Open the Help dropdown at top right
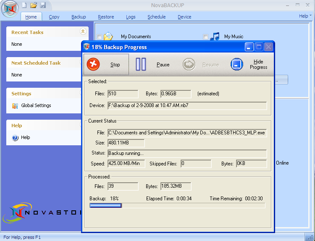The height and width of the screenshot is (241, 315). (305, 16)
